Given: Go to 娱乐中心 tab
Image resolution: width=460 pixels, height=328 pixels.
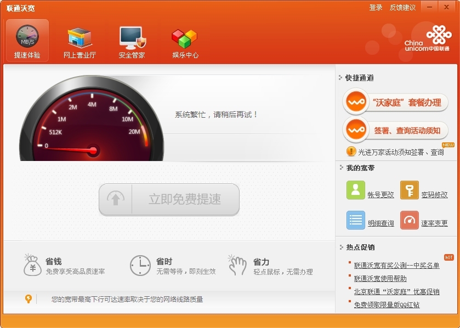Looking at the screenshot, I should (185, 43).
